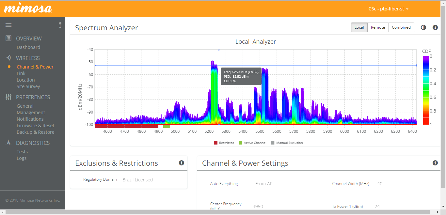
Task: Click the green active channel bar at 4950 MHz
Action: [x=167, y=126]
